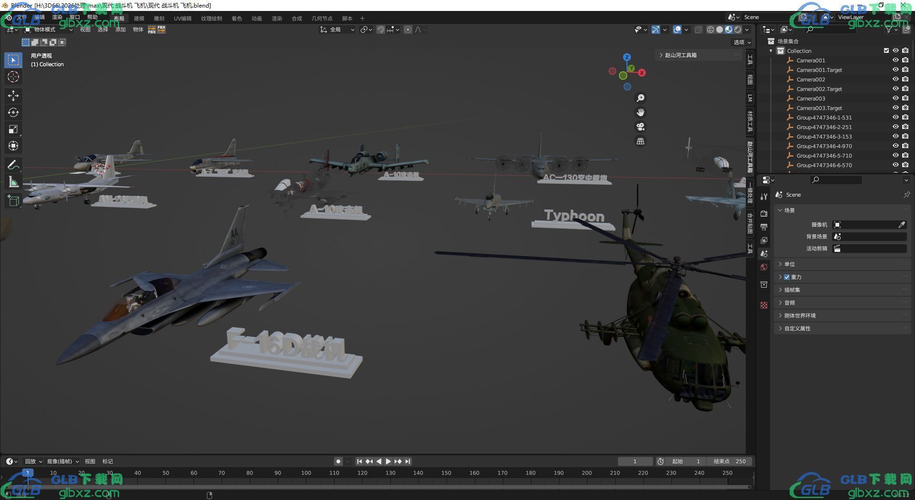Open the Output properties tab

point(764,227)
